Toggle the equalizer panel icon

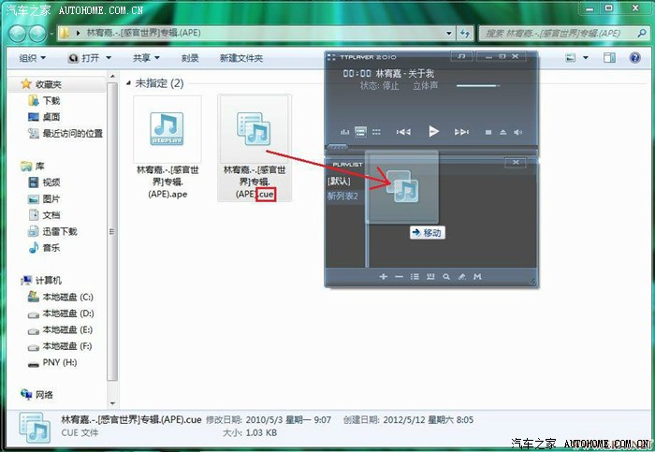[345, 132]
